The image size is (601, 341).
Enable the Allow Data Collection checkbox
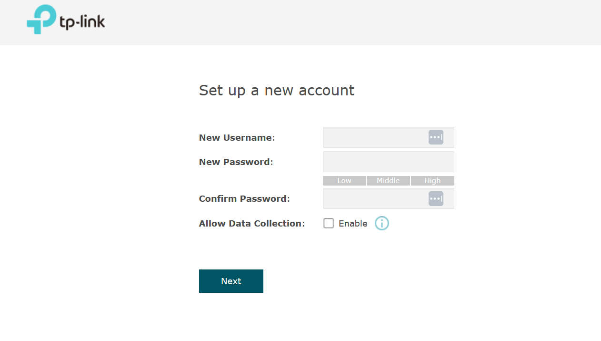click(329, 223)
